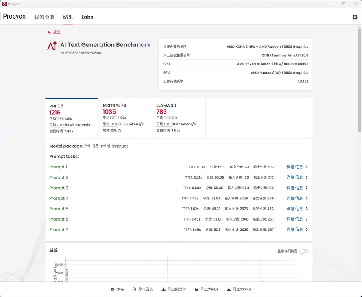This screenshot has height=297, width=362.
Task: Expand Prompt 4 details chevron
Action: point(307,198)
